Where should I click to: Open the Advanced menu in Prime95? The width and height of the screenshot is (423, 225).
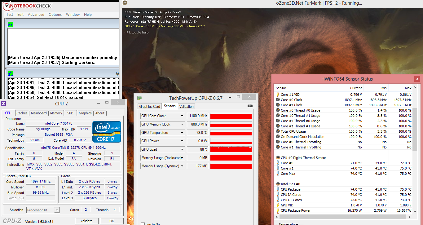[x=36, y=15]
